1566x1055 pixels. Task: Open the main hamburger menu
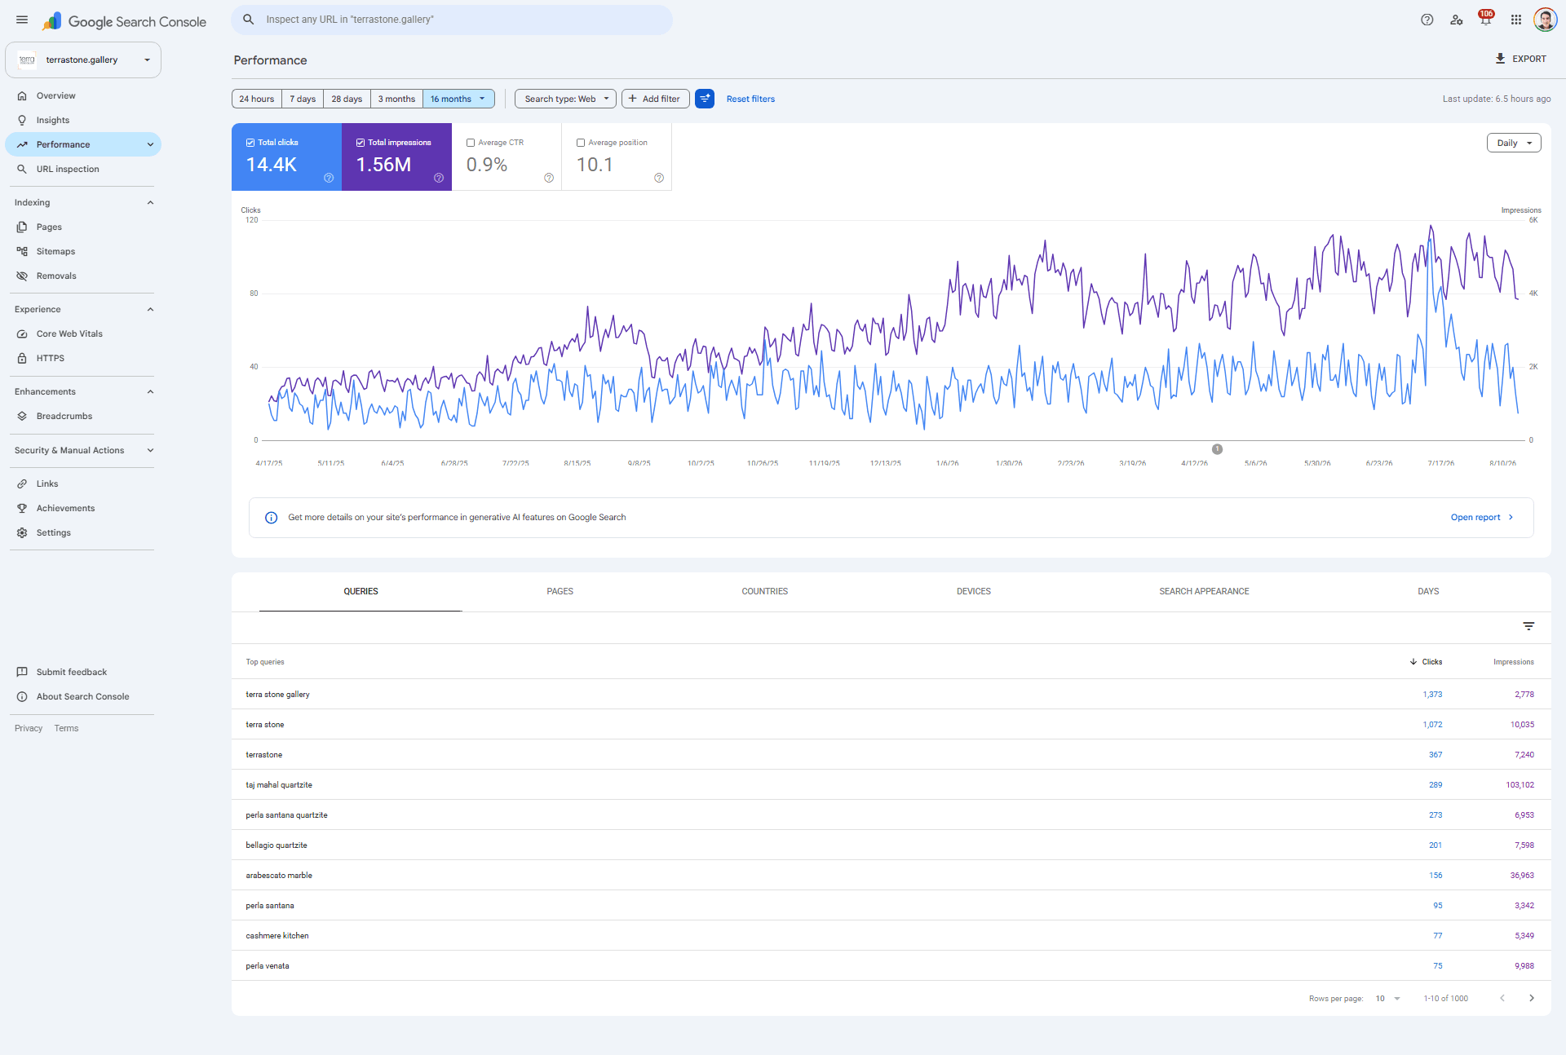22,20
